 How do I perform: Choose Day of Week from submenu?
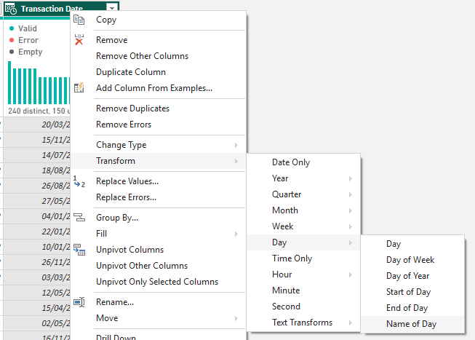410,260
